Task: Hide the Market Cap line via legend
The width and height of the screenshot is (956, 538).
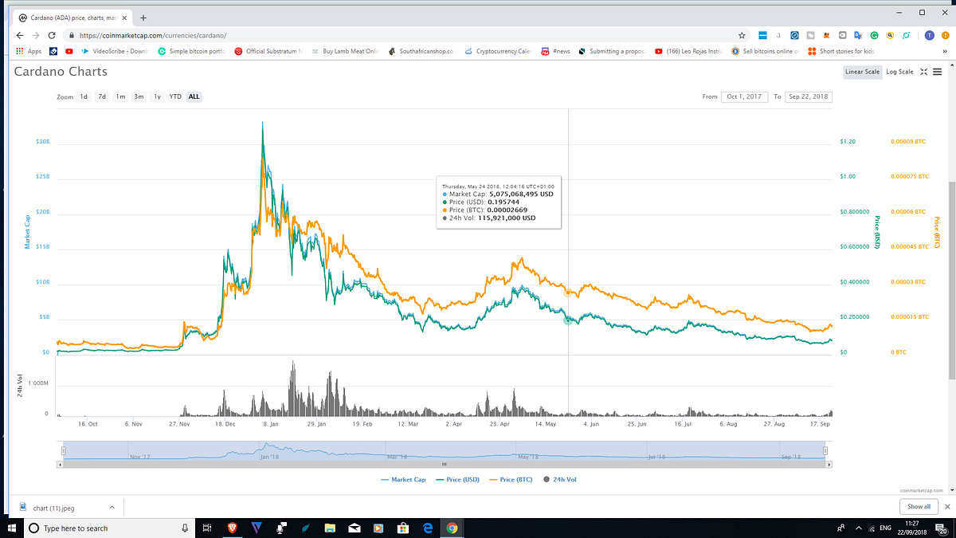Action: 406,479
